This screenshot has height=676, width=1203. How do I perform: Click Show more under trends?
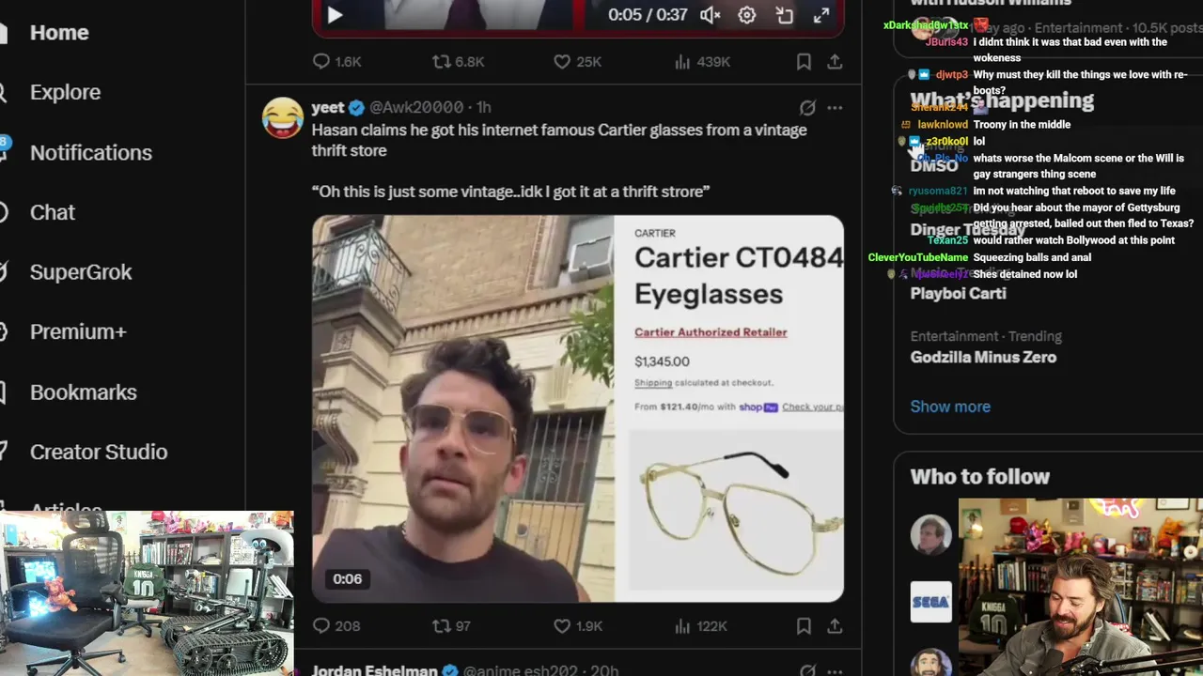950,407
